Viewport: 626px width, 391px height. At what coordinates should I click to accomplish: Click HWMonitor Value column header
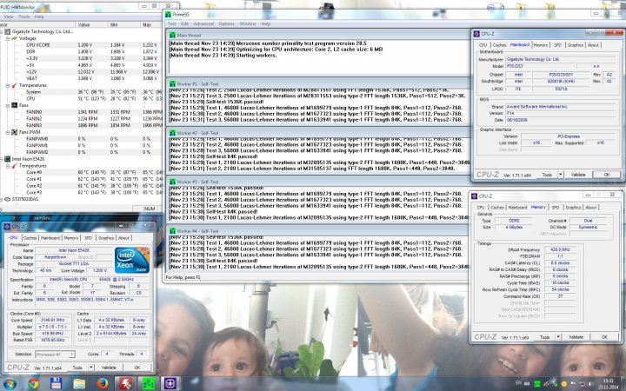[x=92, y=24]
